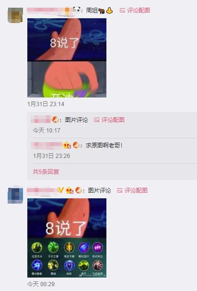
Task: Open 评论配图 link in the bottom comment
Action: point(136,191)
